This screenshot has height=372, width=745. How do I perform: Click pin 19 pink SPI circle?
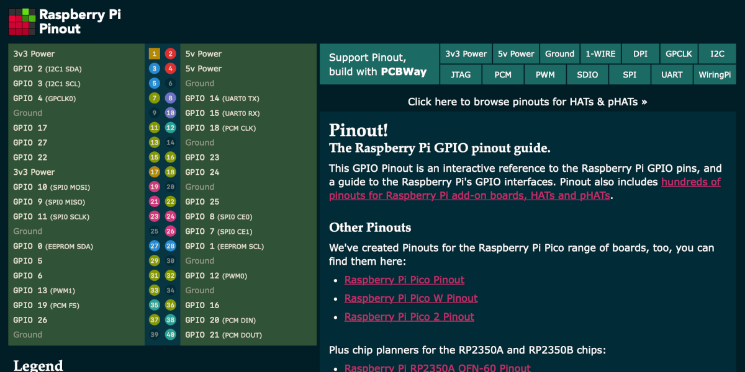pyautogui.click(x=155, y=187)
